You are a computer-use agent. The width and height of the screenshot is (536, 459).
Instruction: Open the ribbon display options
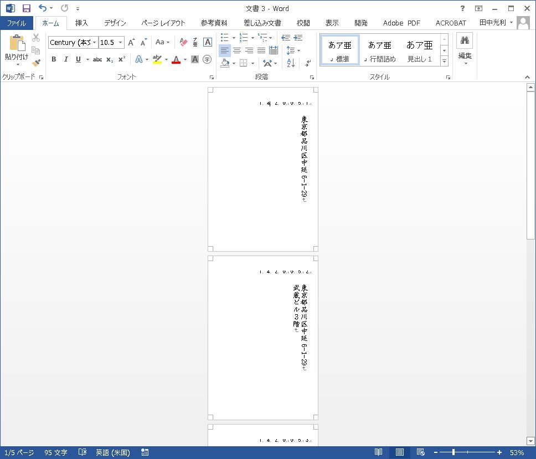coord(478,8)
